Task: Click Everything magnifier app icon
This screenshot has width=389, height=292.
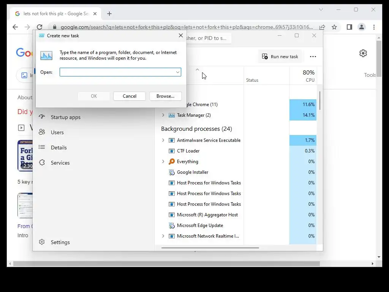Action: 171,161
